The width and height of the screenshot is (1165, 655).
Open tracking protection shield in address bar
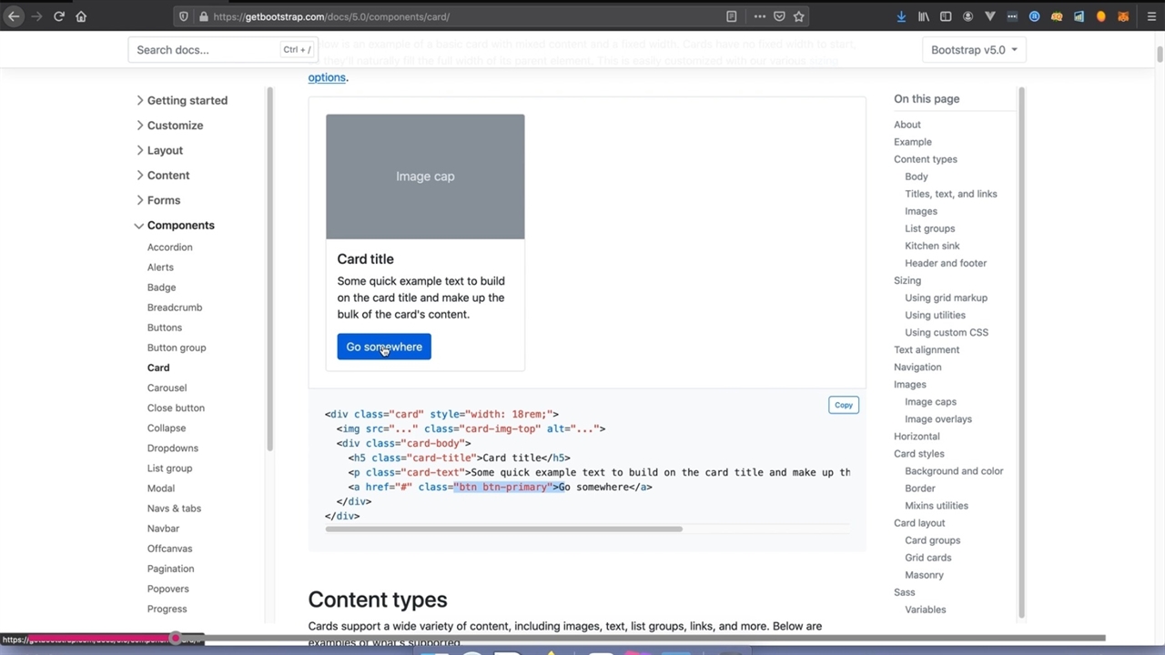(x=184, y=16)
